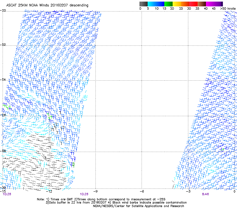Screen dimensions: 237x208
Task: Click the magenta 40-45 knots color swatch
Action: [x=210, y=4]
